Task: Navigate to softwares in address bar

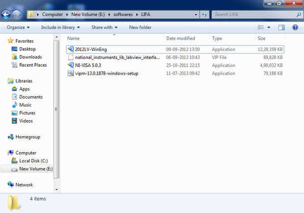Action: click(123, 15)
